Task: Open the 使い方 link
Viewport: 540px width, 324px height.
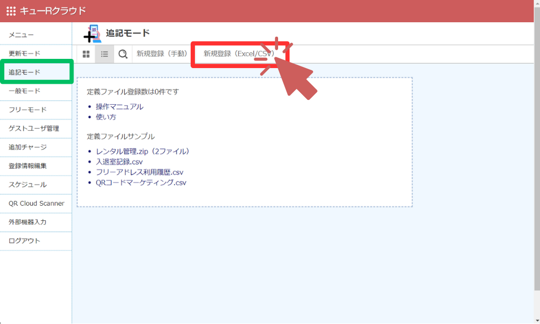Action: pos(106,117)
